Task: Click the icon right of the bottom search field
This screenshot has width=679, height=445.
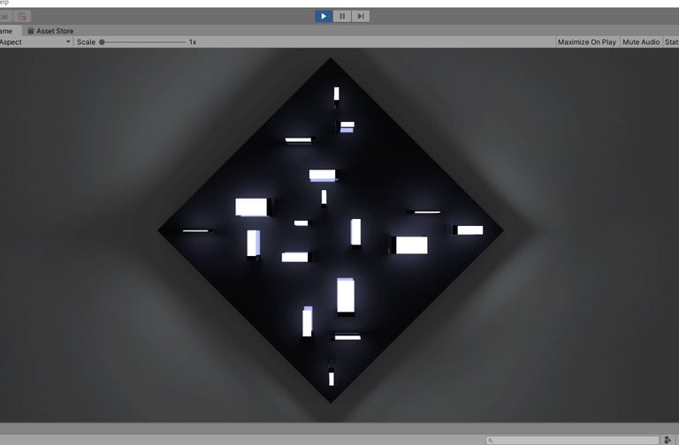Action: coord(668,440)
